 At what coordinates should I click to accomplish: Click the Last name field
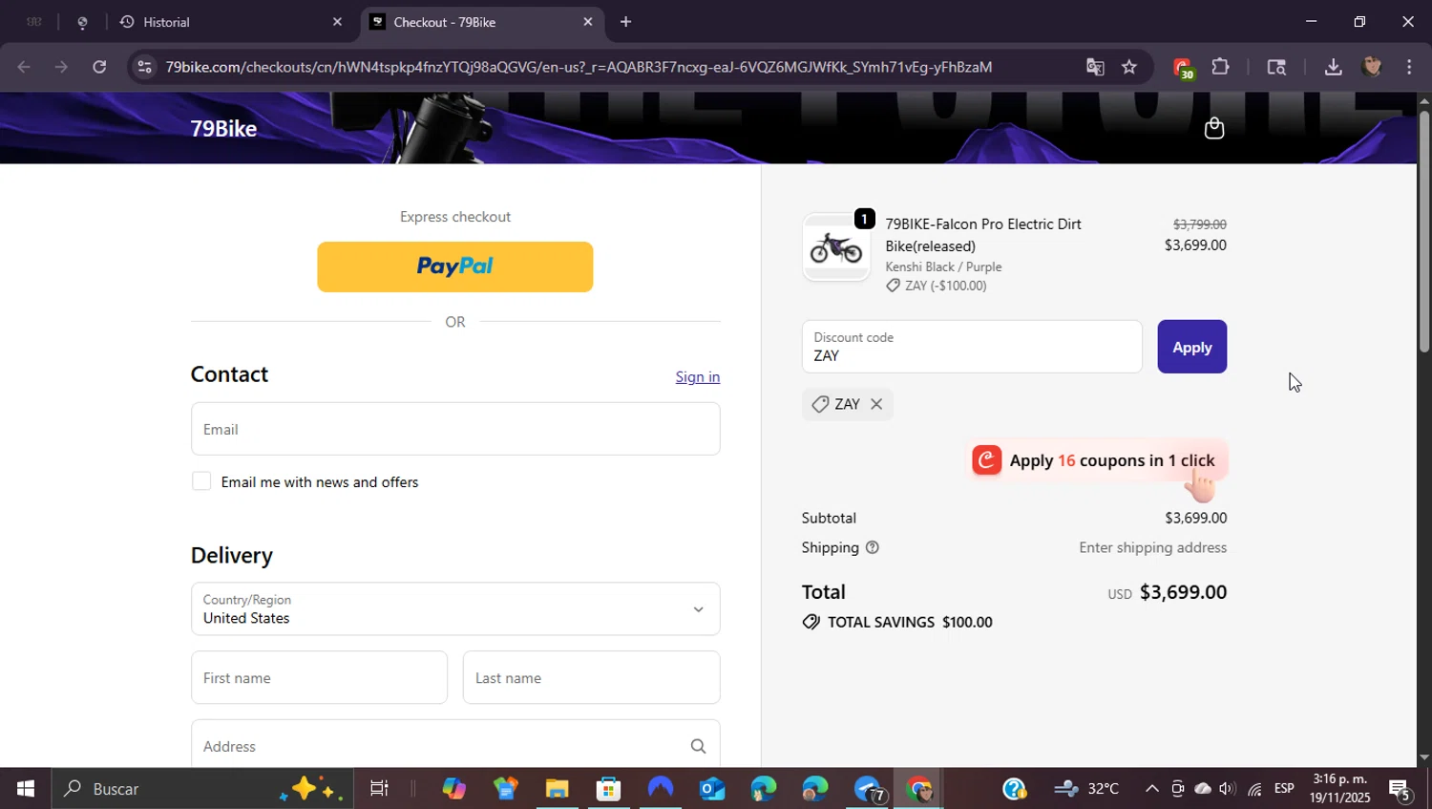point(591,678)
